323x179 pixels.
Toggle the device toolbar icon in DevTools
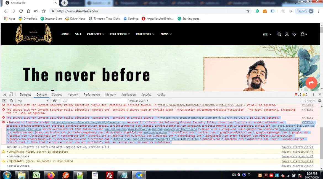pyautogui.click(x=11, y=94)
